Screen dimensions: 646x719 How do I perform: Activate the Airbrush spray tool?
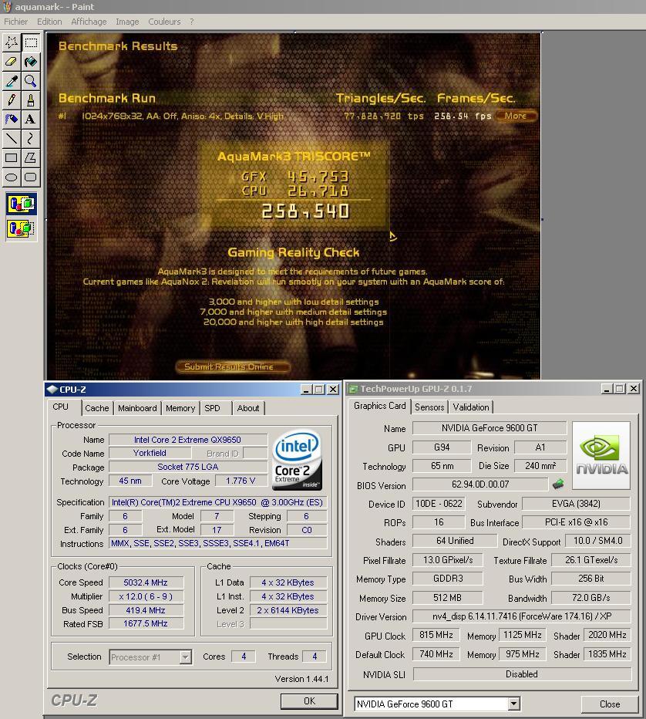click(12, 120)
